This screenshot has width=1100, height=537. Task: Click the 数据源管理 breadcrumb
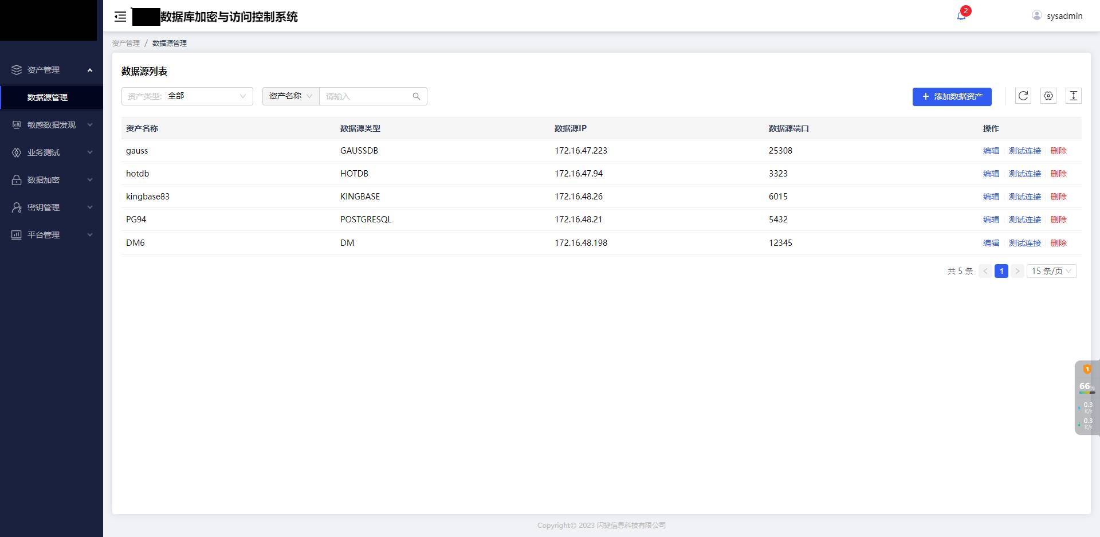click(170, 43)
